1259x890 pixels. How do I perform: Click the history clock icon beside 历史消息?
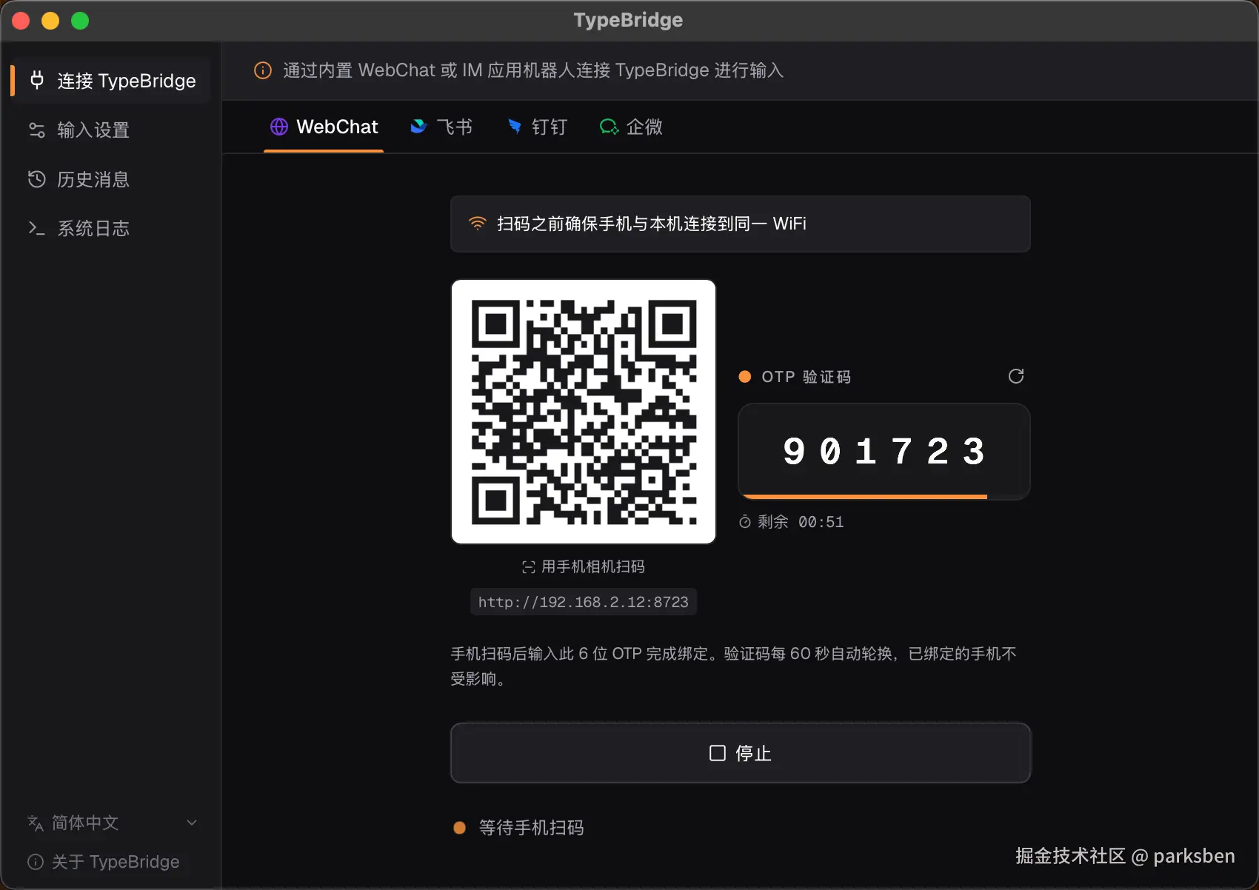pos(37,179)
